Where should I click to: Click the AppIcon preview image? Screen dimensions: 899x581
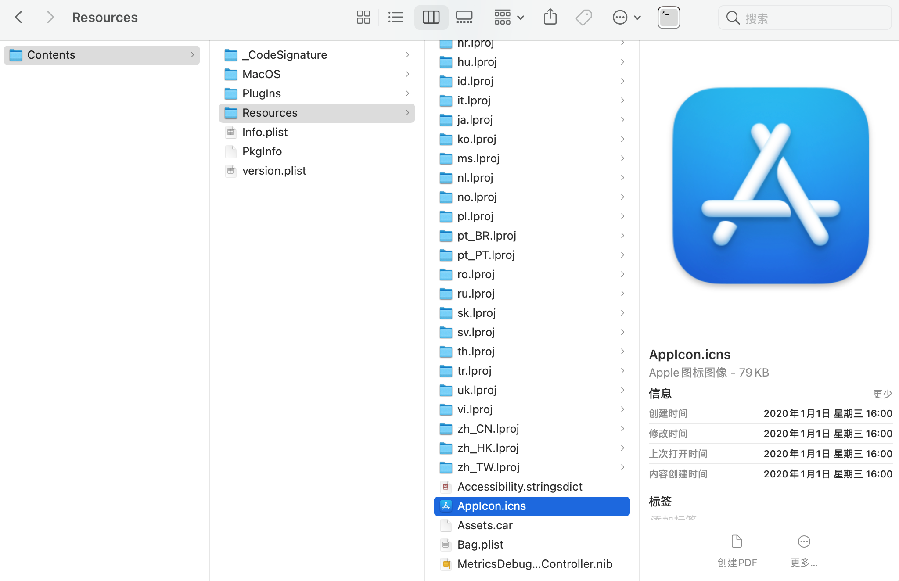coord(770,186)
